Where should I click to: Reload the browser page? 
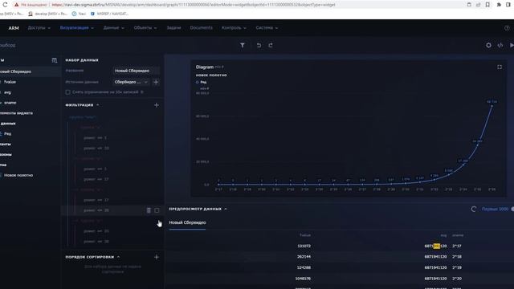click(5, 5)
